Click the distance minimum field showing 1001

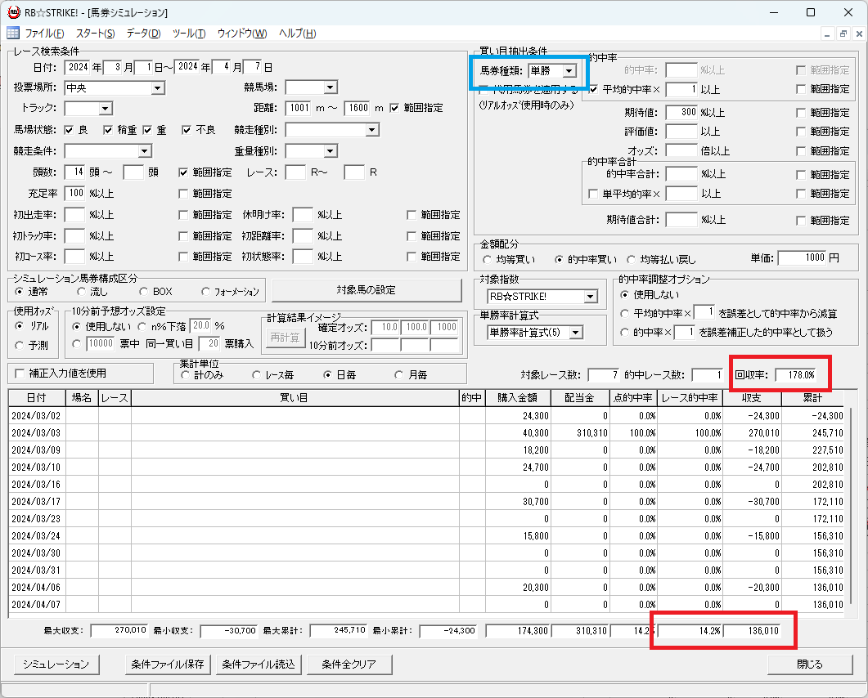coord(299,108)
